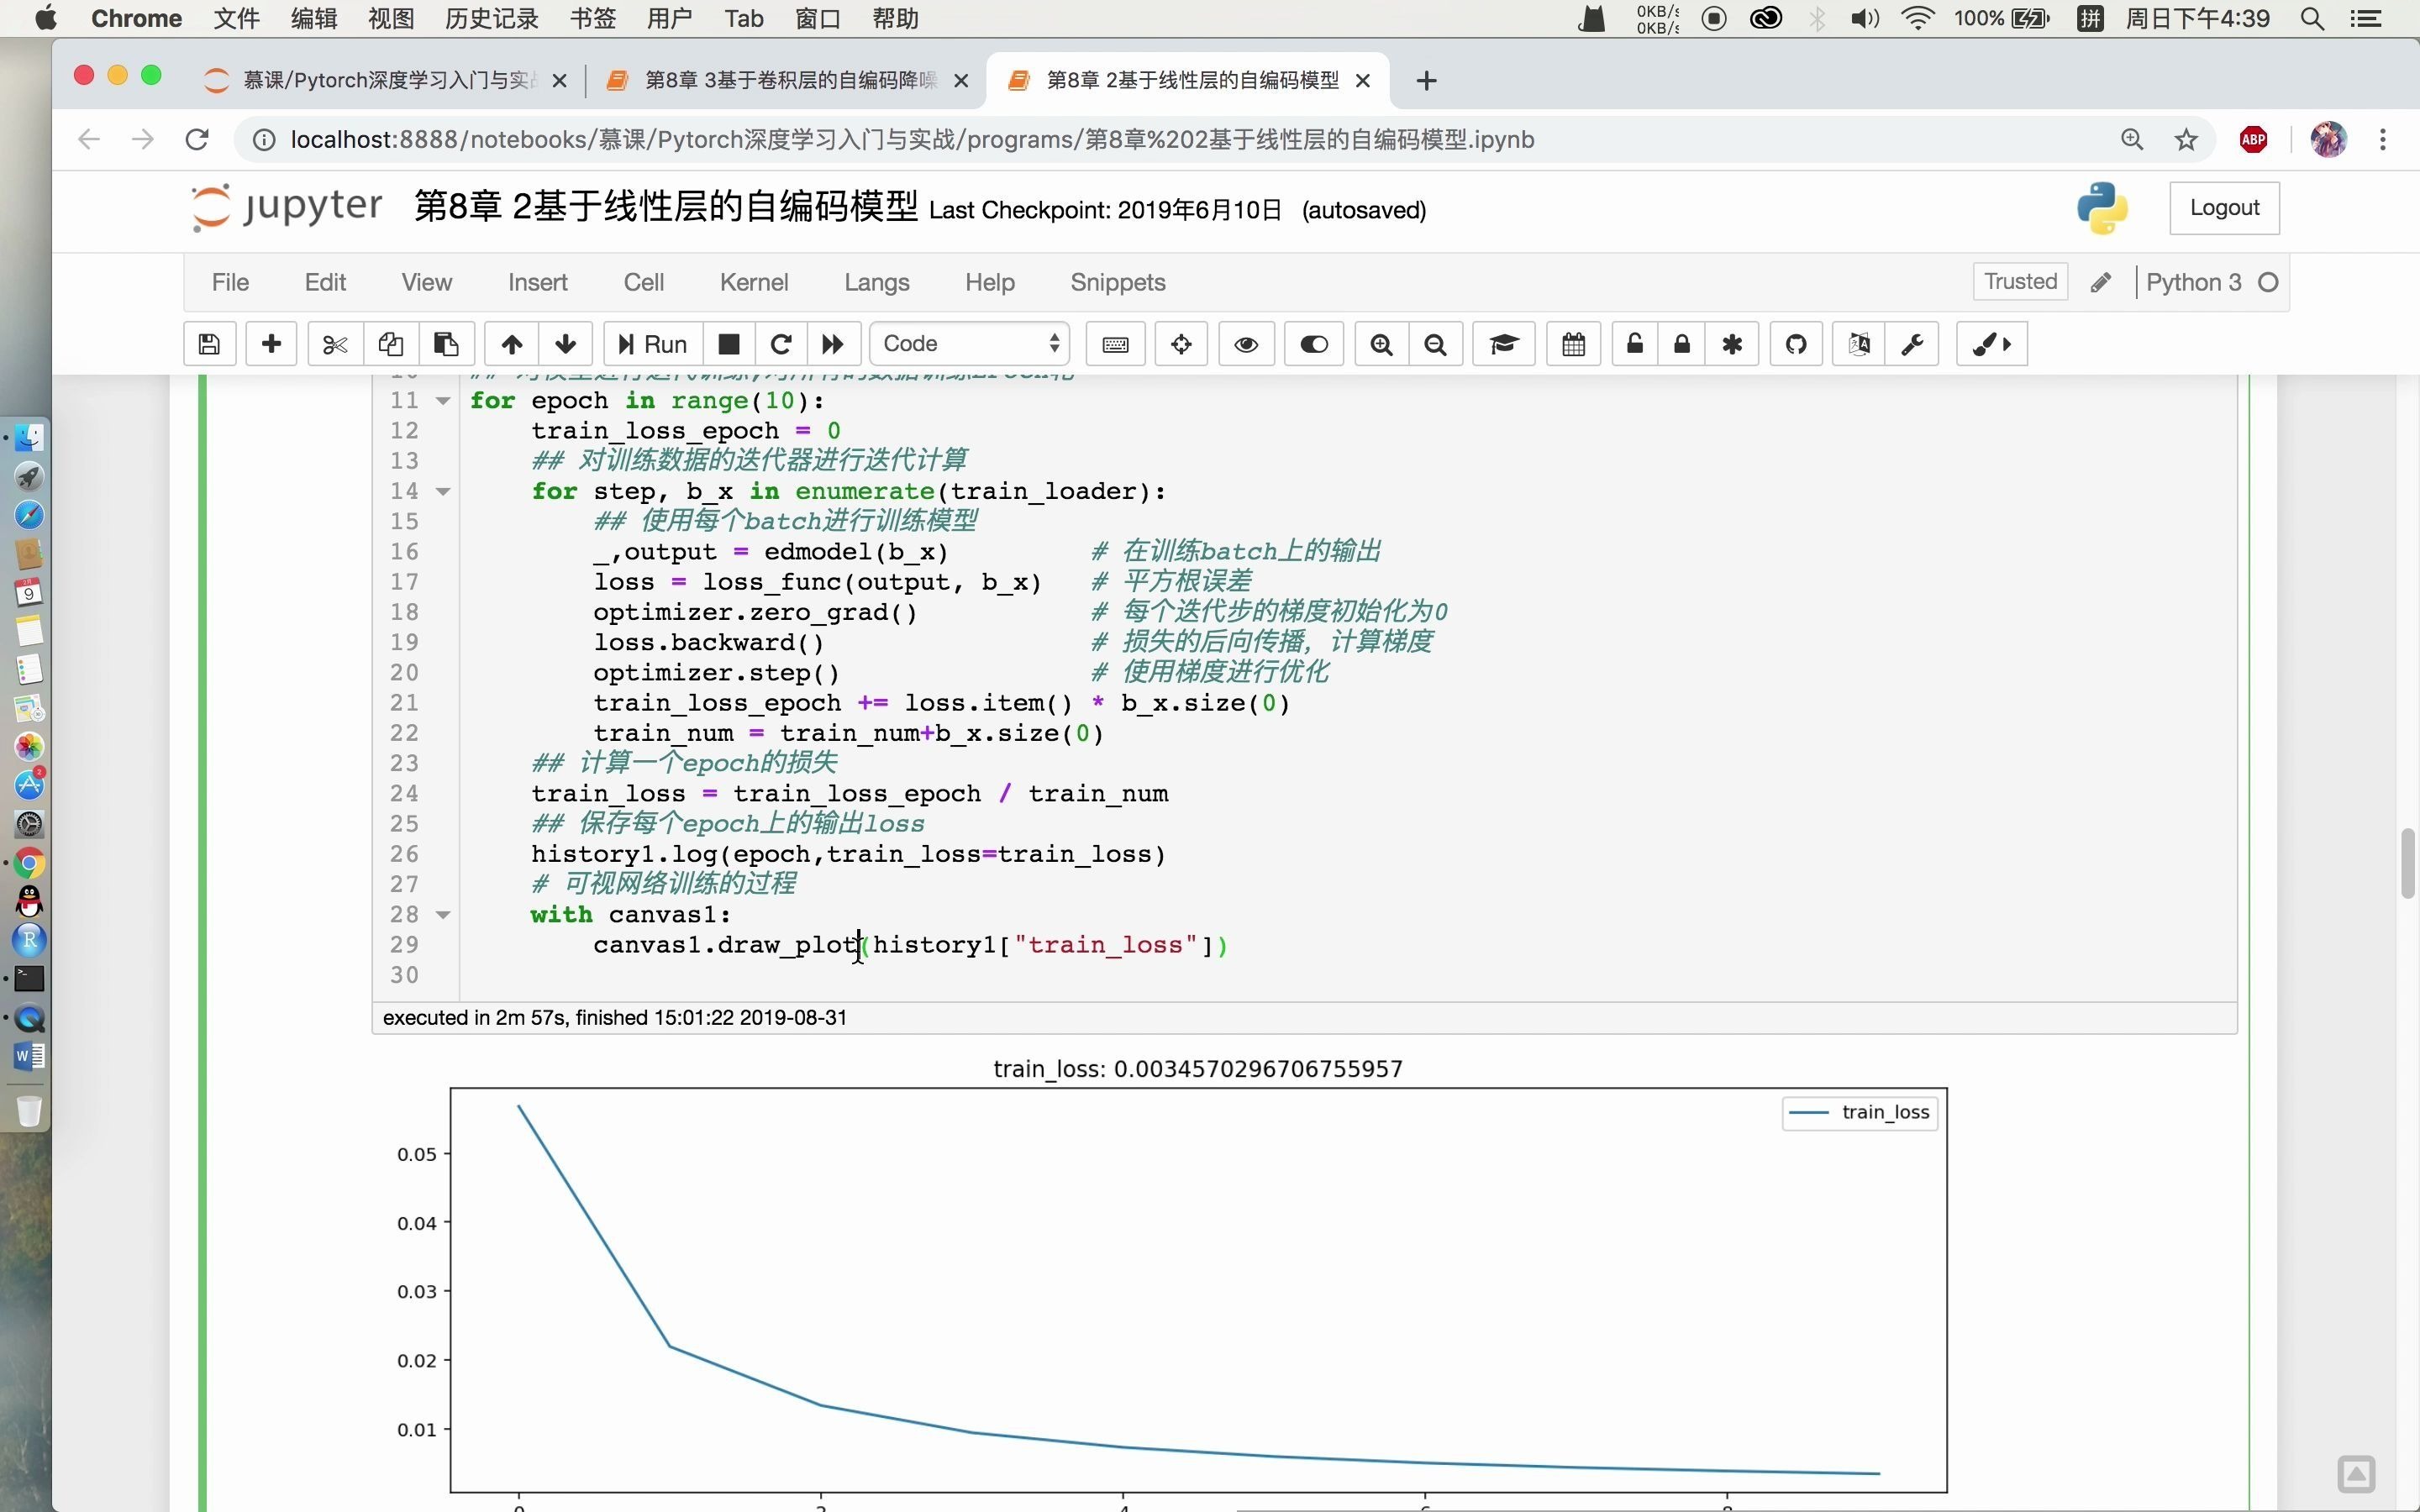The height and width of the screenshot is (1512, 2420).
Task: Click the Trusted button in toolbar
Action: (x=2018, y=281)
